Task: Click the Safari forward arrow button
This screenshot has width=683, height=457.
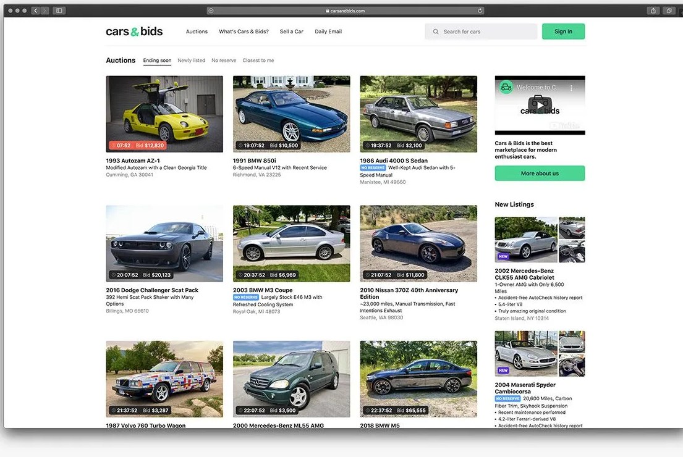Action: (x=45, y=10)
